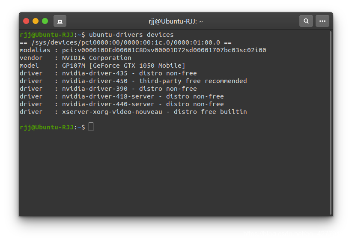Click the nvidia-driver-435 entry
352x242 pixels.
pyautogui.click(x=95, y=73)
